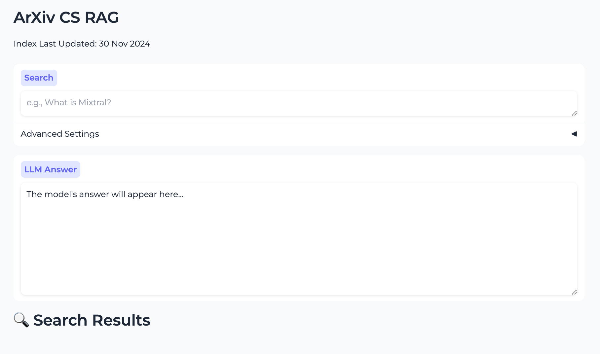Screen dimensions: 600x354
Task: Click the black triangle arrow for Advanced Settings
Action: tap(574, 134)
